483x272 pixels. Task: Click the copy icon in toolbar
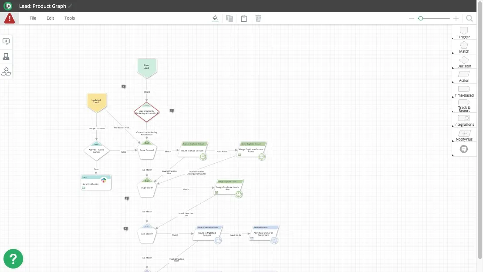pyautogui.click(x=230, y=18)
